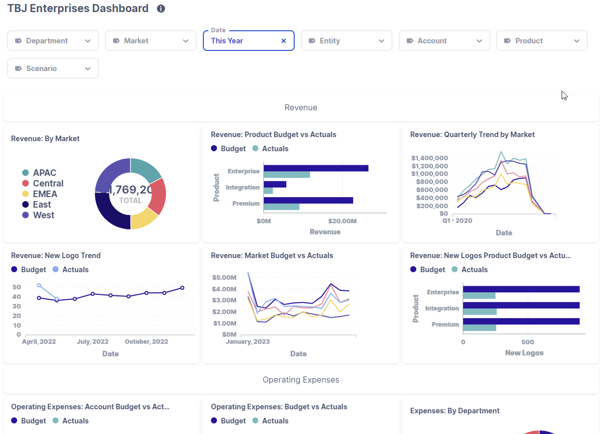Click the Revenue: Quarterly Trend by Market title
603x434 pixels.
click(x=472, y=135)
